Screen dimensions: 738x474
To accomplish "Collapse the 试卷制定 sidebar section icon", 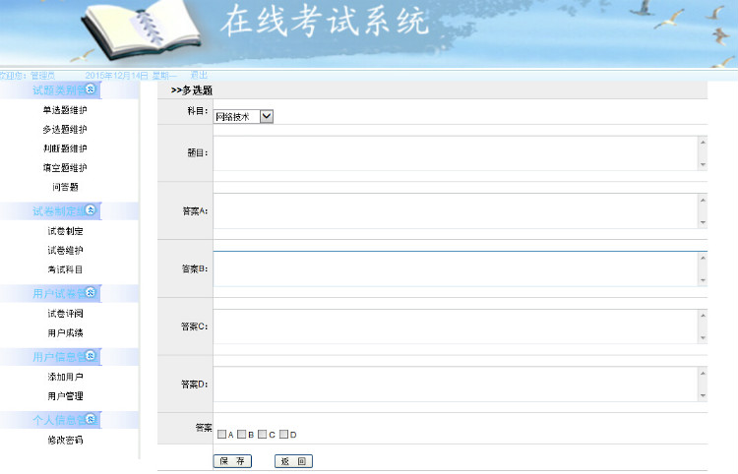I will [x=91, y=209].
